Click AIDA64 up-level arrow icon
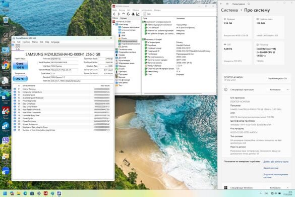The height and width of the screenshot is (197, 295). tap(124, 14)
